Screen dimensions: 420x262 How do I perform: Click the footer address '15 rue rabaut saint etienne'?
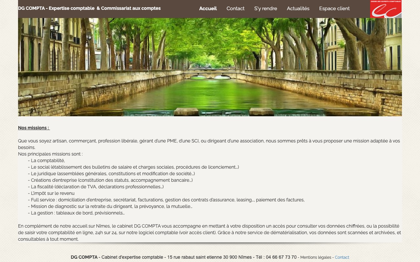click(x=195, y=257)
